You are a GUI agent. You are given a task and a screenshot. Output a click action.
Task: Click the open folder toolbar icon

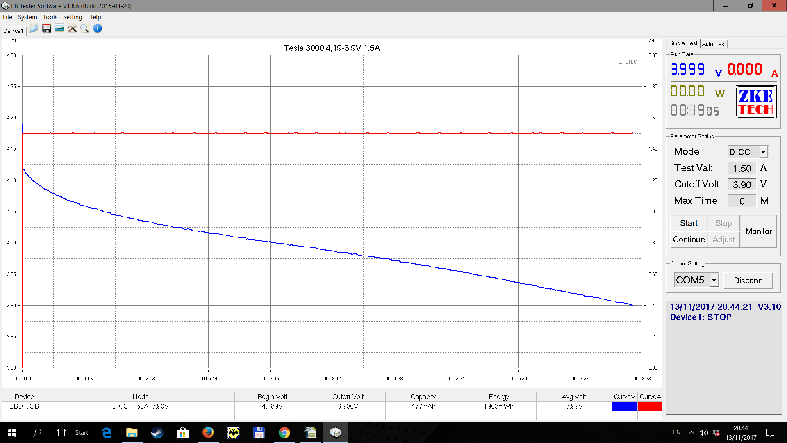point(34,29)
